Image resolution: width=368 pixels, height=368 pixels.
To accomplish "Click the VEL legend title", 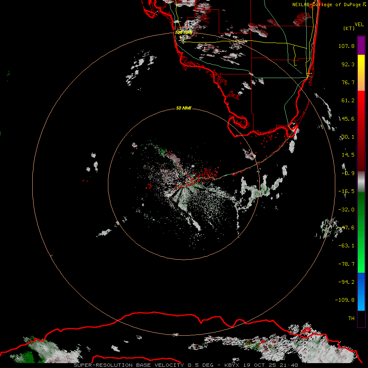I will (359, 25).
